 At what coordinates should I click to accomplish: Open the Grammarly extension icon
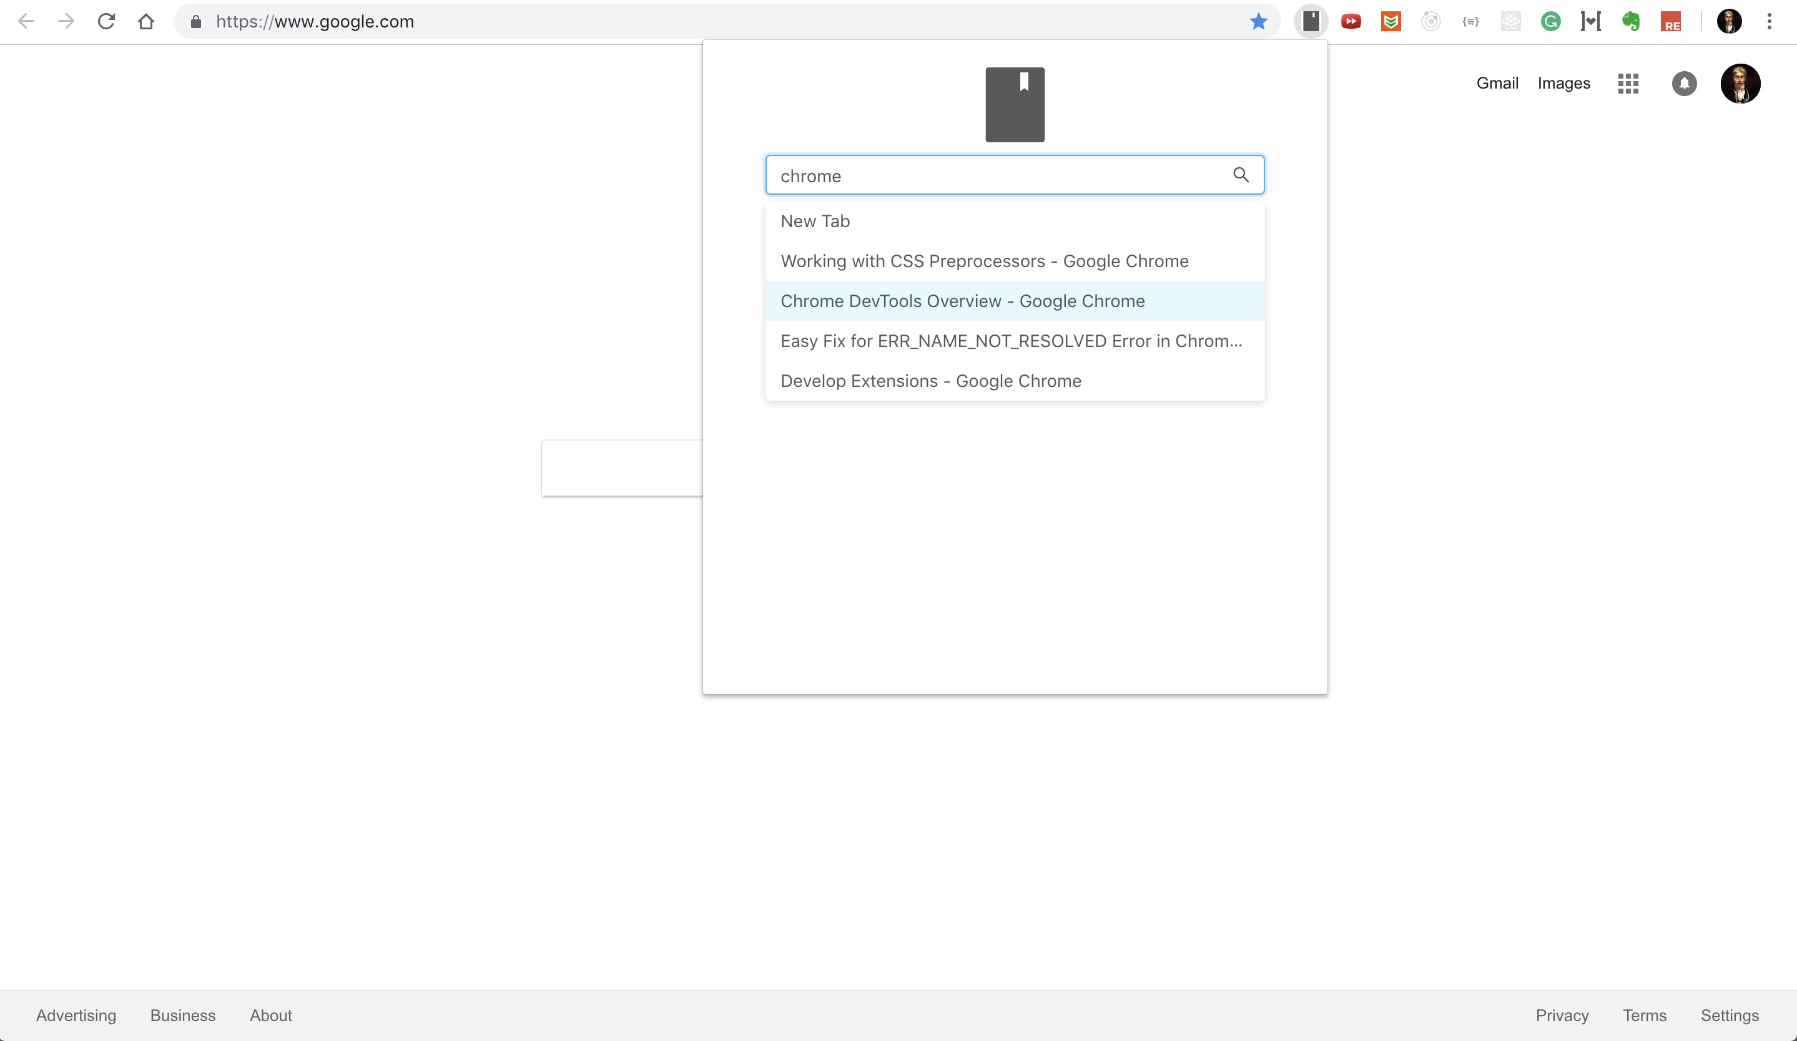click(1550, 21)
